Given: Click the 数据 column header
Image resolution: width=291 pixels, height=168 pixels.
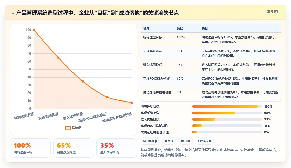Looking at the screenshot, I should pyautogui.click(x=180, y=29).
